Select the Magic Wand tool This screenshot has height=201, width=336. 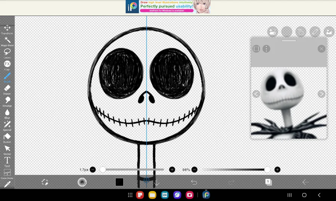pos(7,42)
